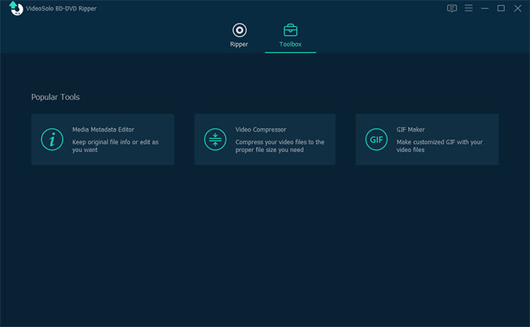Viewport: 530px width, 327px height.
Task: Open GIF Maker via its title
Action: pyautogui.click(x=410, y=129)
